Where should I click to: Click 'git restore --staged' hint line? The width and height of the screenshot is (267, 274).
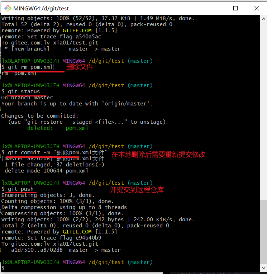click(x=87, y=122)
